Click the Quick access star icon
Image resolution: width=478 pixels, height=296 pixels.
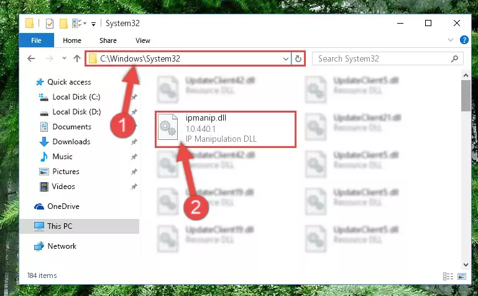tap(40, 82)
